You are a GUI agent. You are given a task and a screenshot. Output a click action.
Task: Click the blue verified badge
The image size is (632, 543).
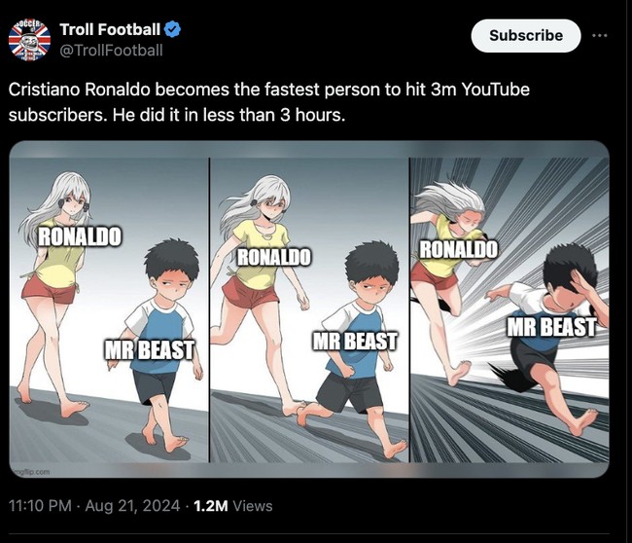(x=169, y=30)
